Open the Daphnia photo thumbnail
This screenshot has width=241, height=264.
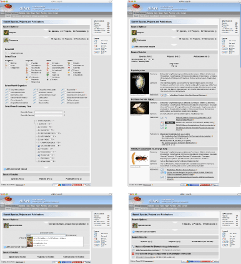pyautogui.click(x=140, y=84)
